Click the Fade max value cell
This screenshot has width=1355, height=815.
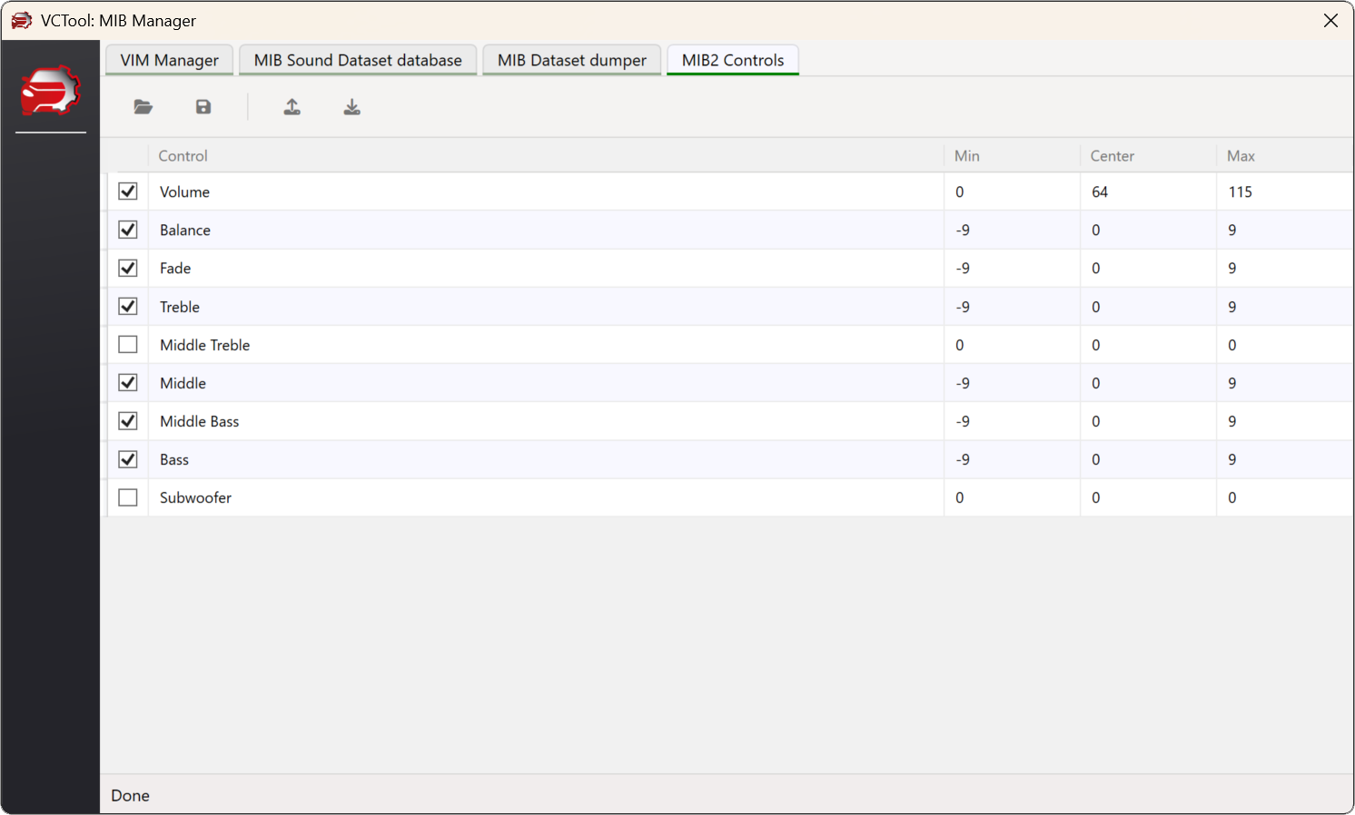click(1285, 268)
